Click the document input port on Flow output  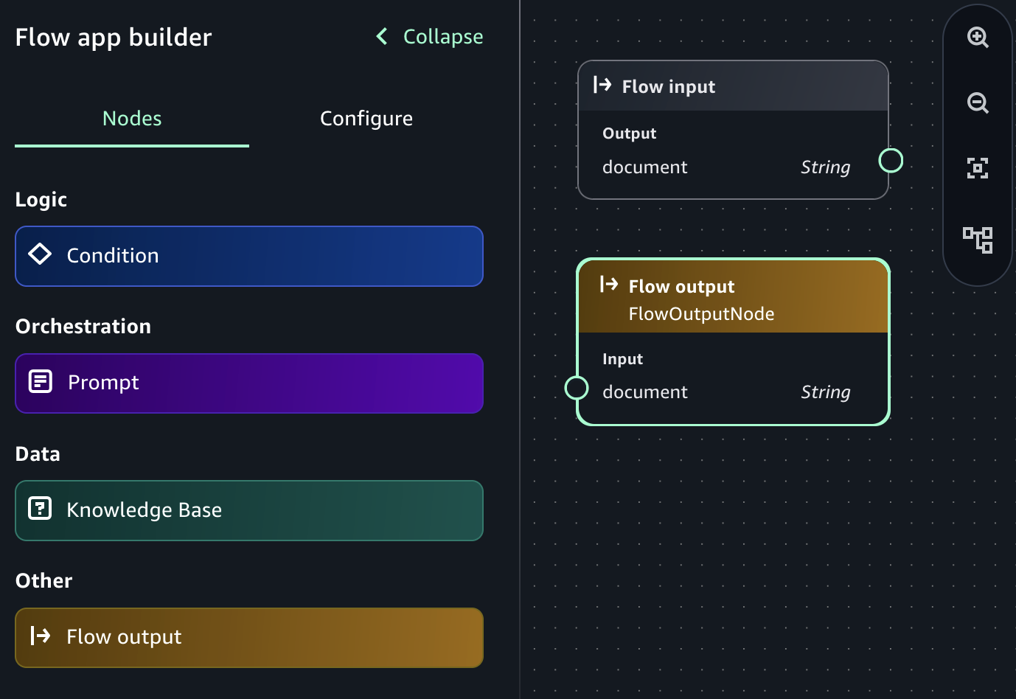click(577, 387)
